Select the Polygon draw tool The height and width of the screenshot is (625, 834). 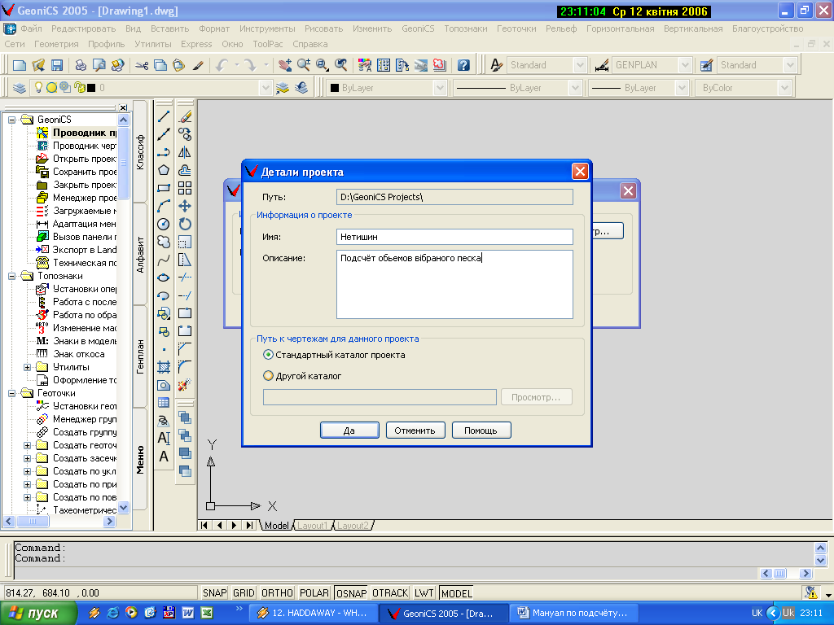point(164,170)
